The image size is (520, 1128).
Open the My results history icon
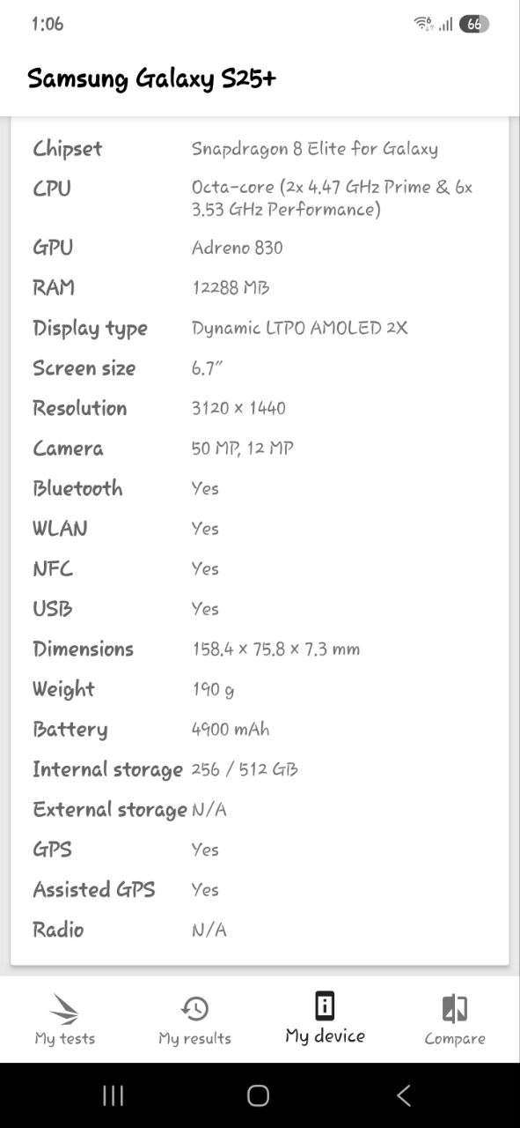coord(194,1008)
